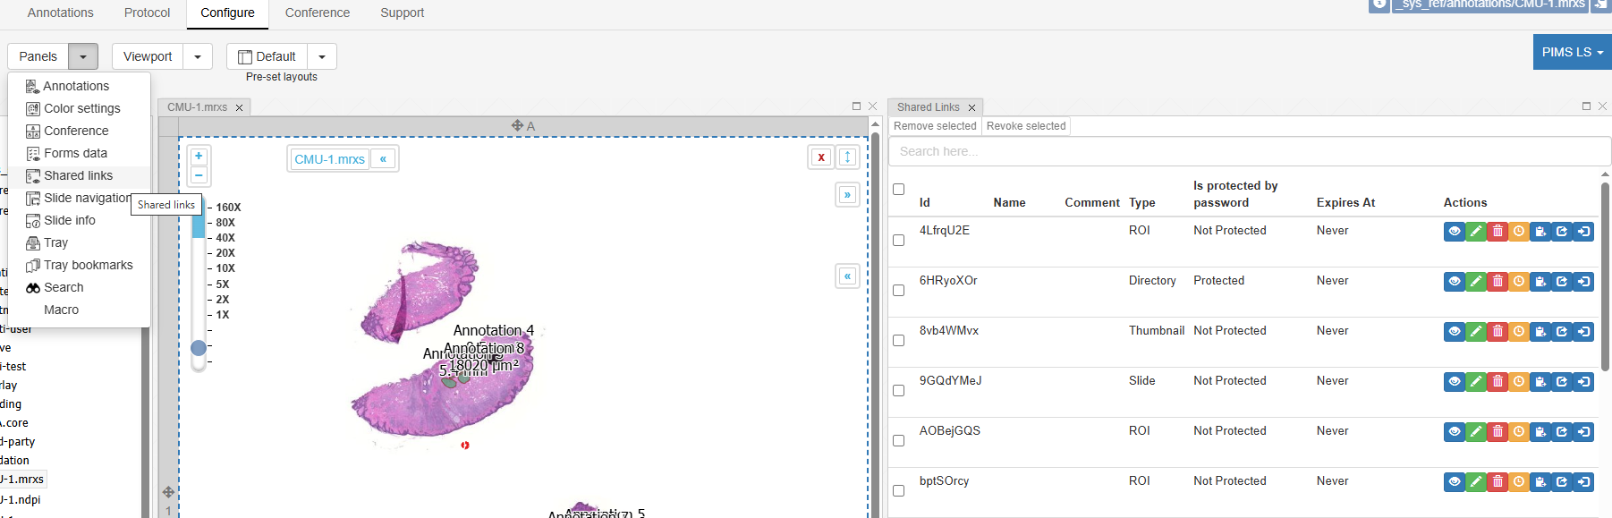Click the eye view icon for link 4LfrqU2E
1612x518 pixels.
pyautogui.click(x=1455, y=232)
